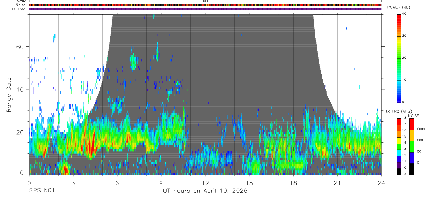This screenshot has width=429, height=198.
Task: Select the 20 tick on Range Gate axis
Action: click(x=22, y=132)
